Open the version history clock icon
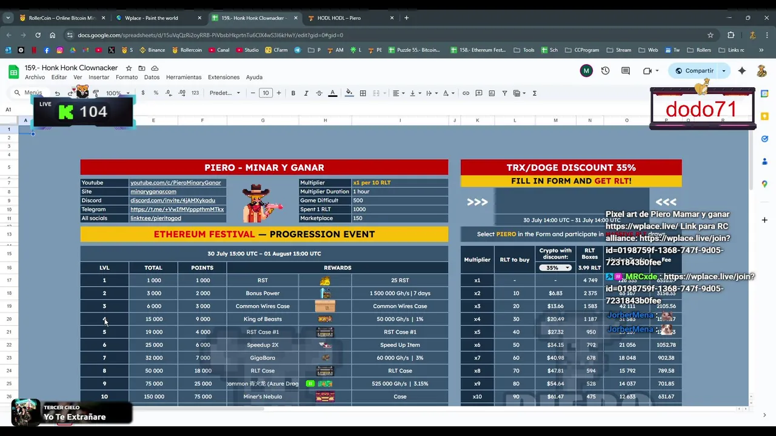The width and height of the screenshot is (776, 436). pyautogui.click(x=605, y=71)
